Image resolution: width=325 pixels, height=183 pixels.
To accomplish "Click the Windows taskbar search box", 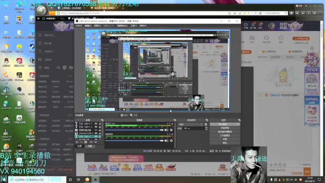I will point(37,180).
